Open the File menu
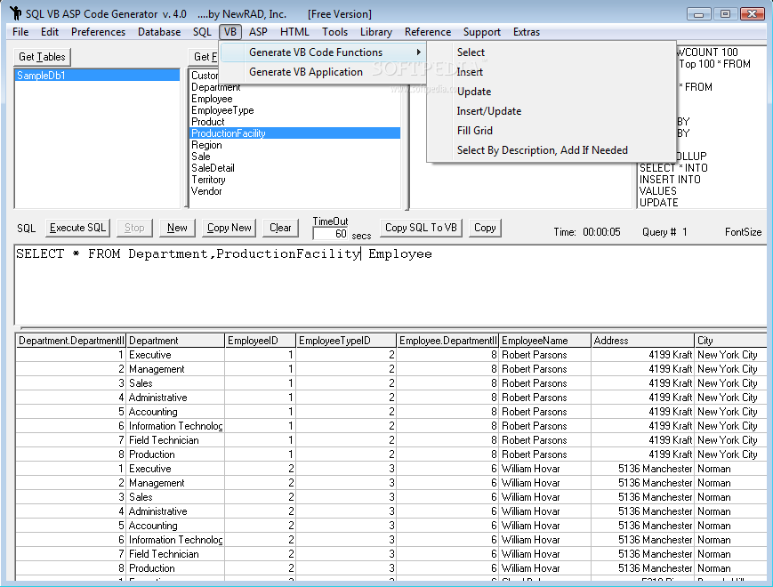The image size is (773, 587). 20,32
